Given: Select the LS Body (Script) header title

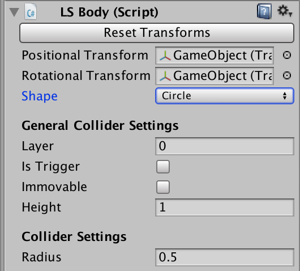Looking at the screenshot, I should pyautogui.click(x=109, y=12).
